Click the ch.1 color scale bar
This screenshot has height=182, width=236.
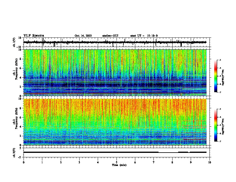[x=215, y=76]
